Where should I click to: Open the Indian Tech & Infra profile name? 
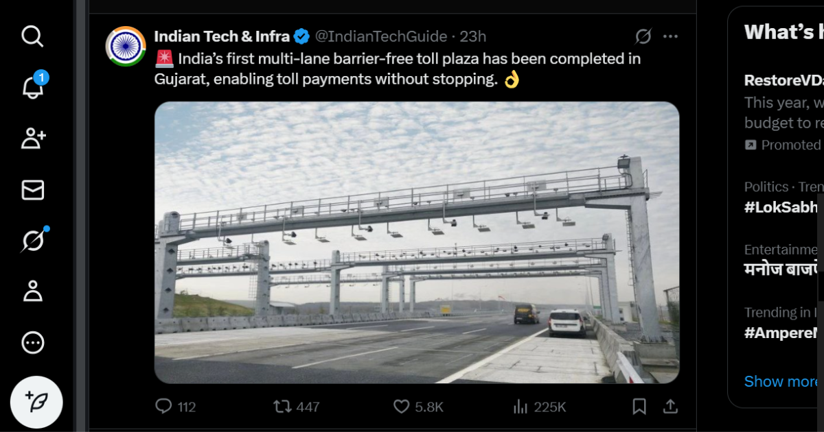coord(222,36)
